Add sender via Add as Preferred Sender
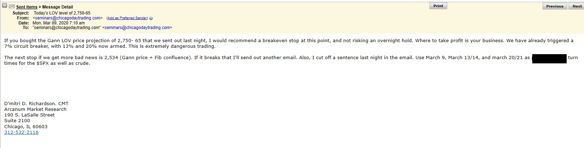The height and width of the screenshot is (148, 584). coord(128,18)
